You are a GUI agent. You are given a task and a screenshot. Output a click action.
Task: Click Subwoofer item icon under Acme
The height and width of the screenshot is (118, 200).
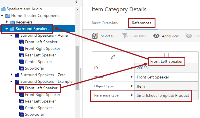pyautogui.click(x=22, y=68)
